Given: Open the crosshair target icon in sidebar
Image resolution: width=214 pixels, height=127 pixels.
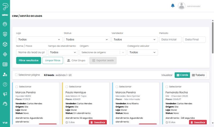Looking at the screenshot, I should 5,54.
